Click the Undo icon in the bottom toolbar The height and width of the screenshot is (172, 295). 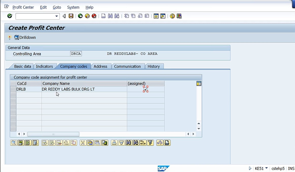tap(160, 143)
